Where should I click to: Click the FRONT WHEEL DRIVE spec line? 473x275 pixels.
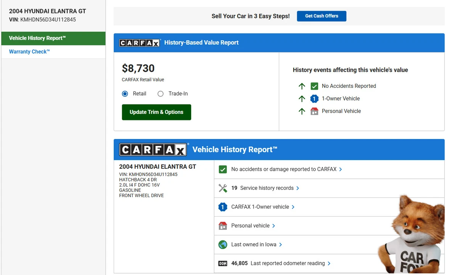pos(142,196)
